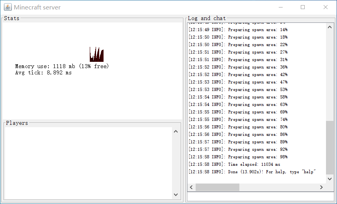Minimize the Minecraft server window

pos(280,7)
